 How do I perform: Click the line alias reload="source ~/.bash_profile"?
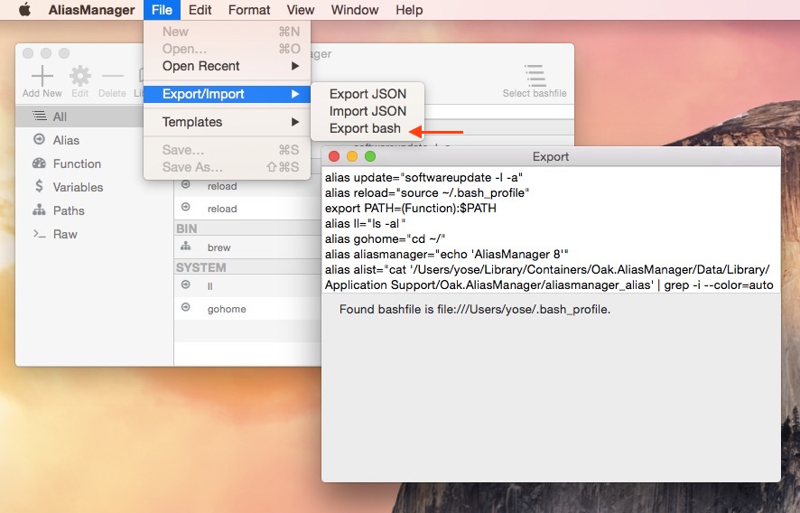coord(427,193)
